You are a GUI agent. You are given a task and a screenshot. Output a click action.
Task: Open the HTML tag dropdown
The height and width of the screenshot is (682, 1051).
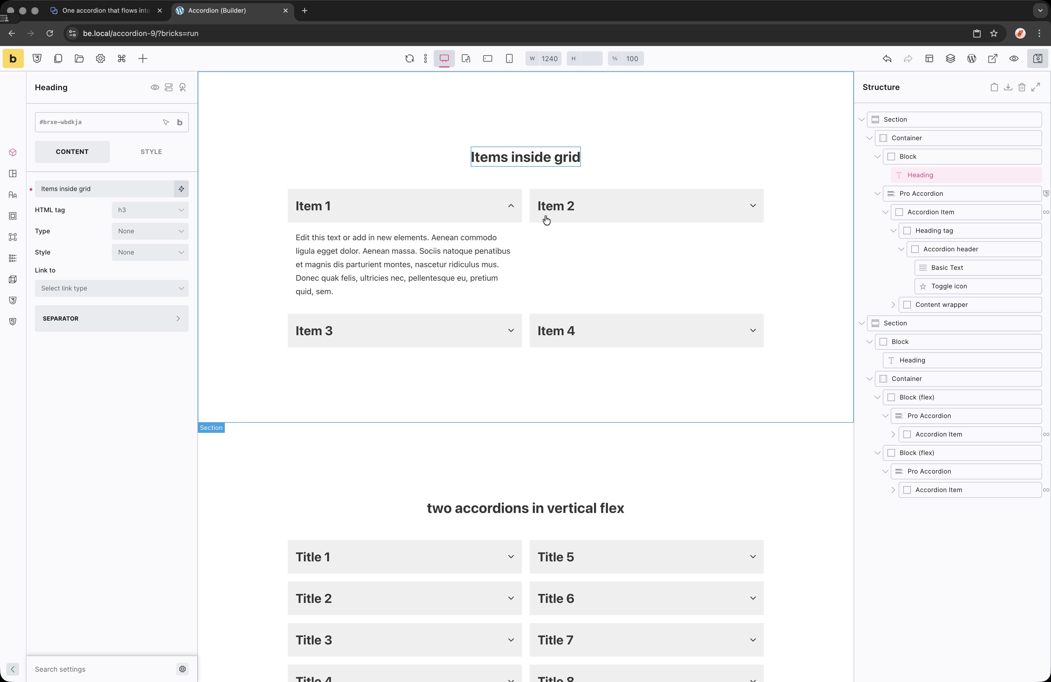(150, 210)
